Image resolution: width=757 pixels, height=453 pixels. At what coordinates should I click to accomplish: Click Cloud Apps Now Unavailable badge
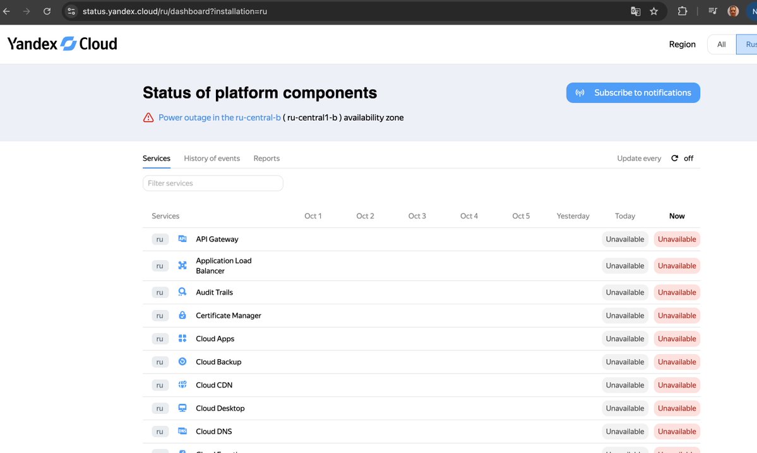677,339
